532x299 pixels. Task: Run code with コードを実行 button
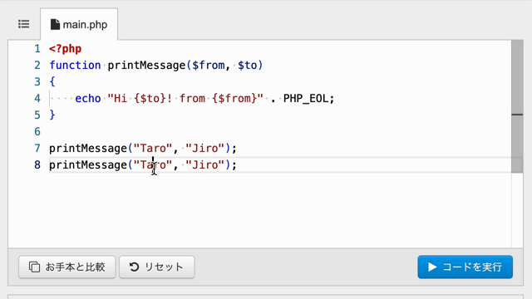(x=465, y=267)
